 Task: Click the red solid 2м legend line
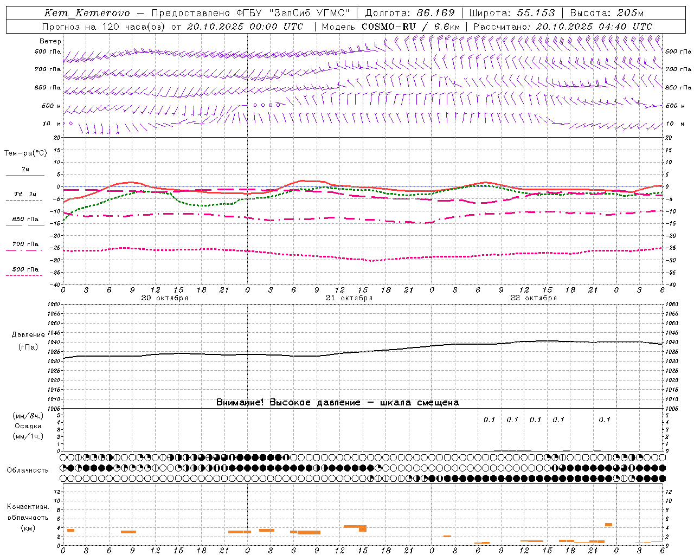(x=25, y=176)
